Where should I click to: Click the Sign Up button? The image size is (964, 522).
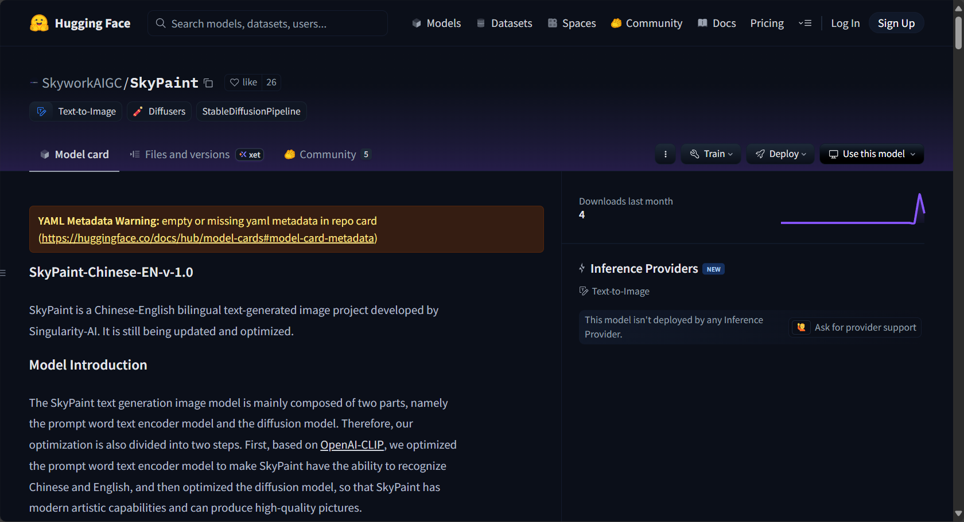[896, 23]
